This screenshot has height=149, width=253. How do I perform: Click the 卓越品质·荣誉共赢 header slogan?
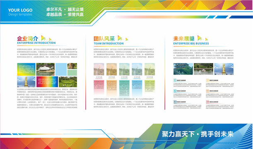65,14
